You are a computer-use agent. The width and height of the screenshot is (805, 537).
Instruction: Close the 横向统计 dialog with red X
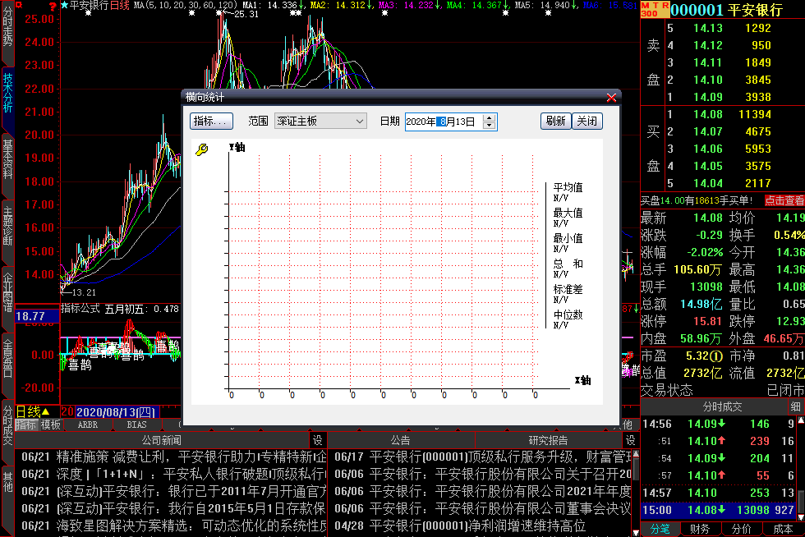coord(611,98)
